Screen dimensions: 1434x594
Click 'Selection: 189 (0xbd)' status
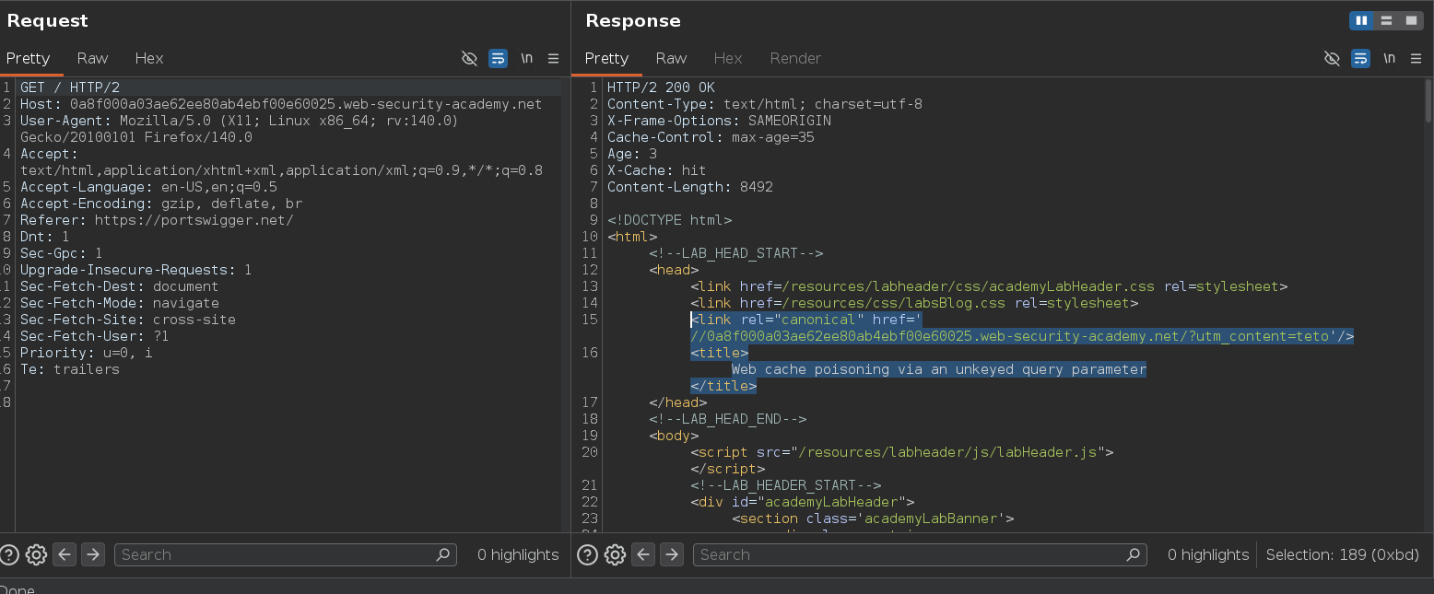tap(1345, 554)
